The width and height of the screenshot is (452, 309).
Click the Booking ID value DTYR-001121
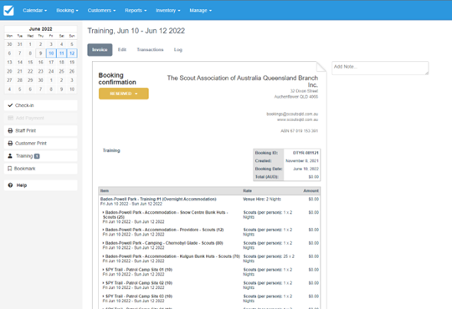(x=306, y=153)
